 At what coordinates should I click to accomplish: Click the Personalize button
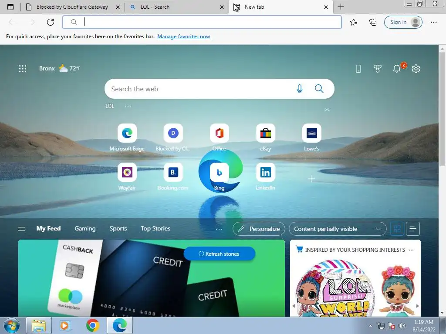point(259,229)
